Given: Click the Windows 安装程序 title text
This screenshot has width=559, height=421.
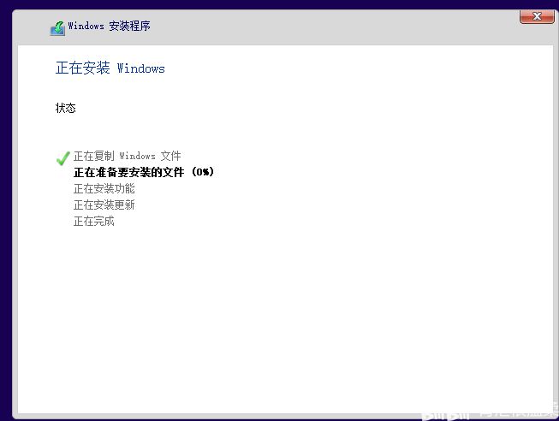Looking at the screenshot, I should [x=109, y=26].
